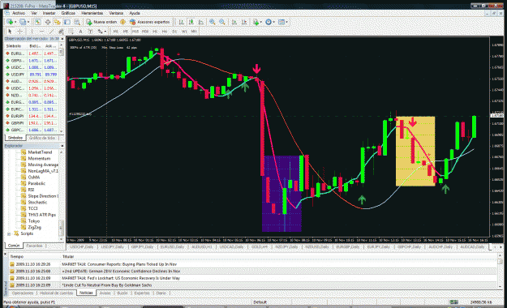The width and height of the screenshot is (507, 308).
Task: Toggle the Navigator folder-star icon
Action: point(58,22)
